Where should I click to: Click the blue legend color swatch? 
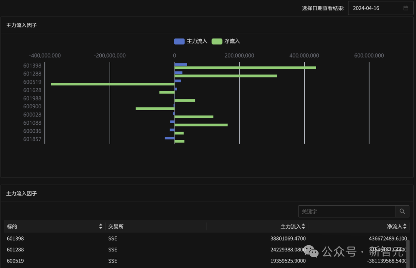[179, 42]
